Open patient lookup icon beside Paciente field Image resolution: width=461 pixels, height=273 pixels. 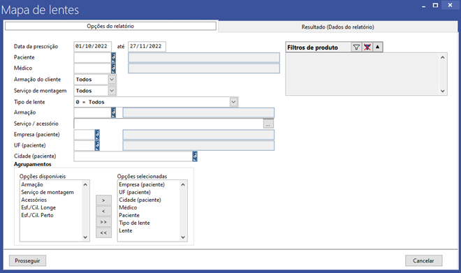[113, 57]
